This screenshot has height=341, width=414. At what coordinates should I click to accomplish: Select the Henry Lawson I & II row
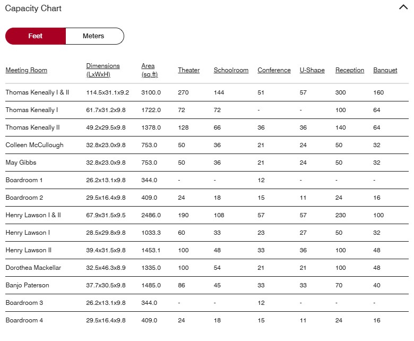click(33, 215)
